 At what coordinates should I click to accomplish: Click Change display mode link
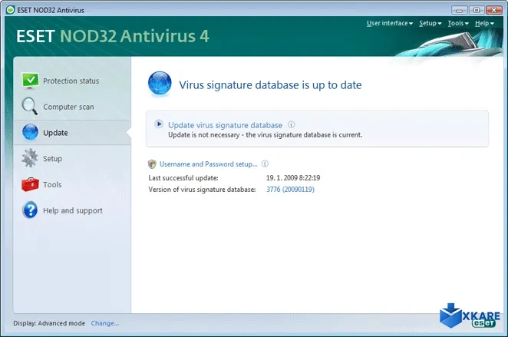click(x=105, y=323)
